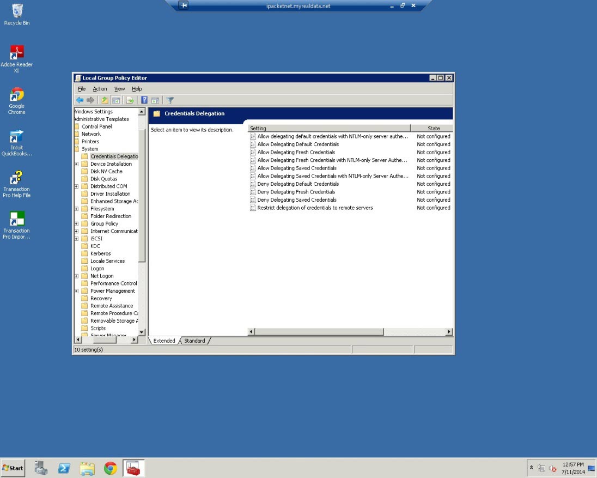This screenshot has height=478, width=597.
Task: Click the Up One Level folder icon
Action: pyautogui.click(x=105, y=100)
